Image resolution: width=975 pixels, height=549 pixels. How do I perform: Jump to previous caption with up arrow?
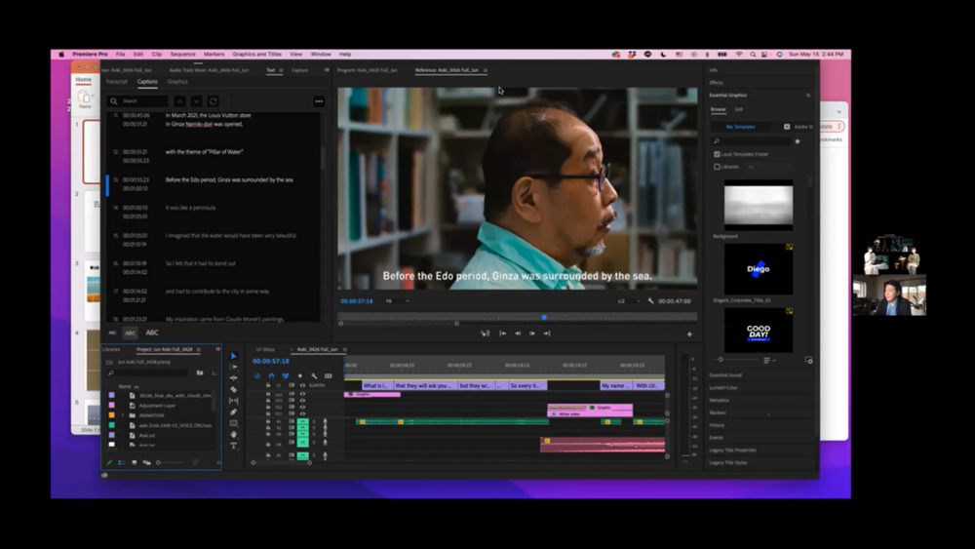tap(179, 101)
